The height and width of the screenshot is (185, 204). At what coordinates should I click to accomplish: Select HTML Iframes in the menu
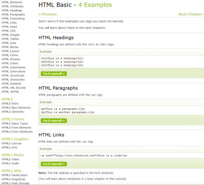point(11,59)
